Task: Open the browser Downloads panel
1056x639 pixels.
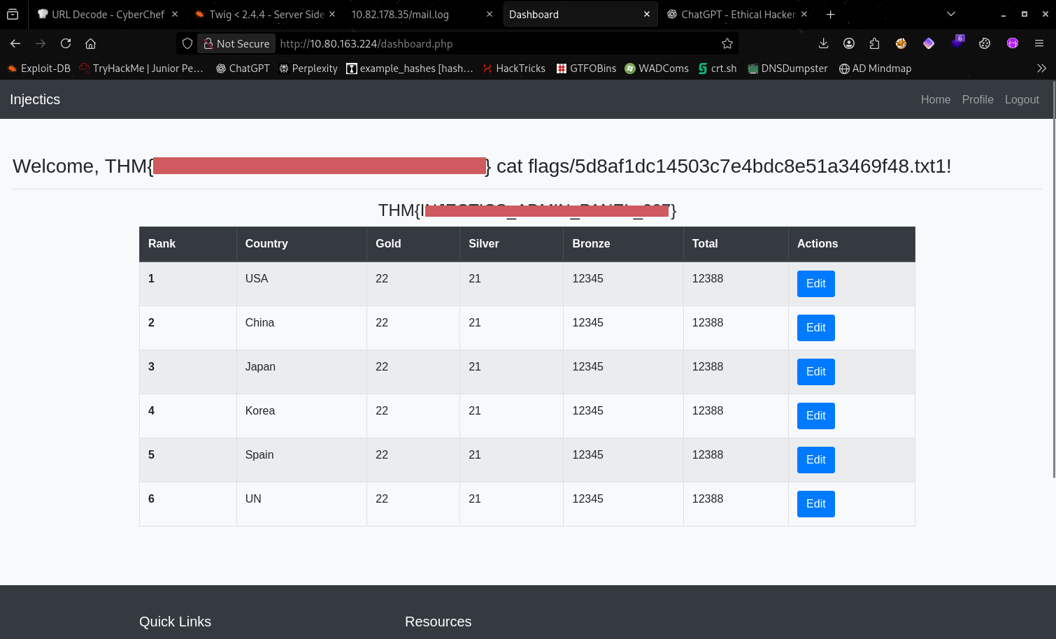Action: [x=823, y=43]
